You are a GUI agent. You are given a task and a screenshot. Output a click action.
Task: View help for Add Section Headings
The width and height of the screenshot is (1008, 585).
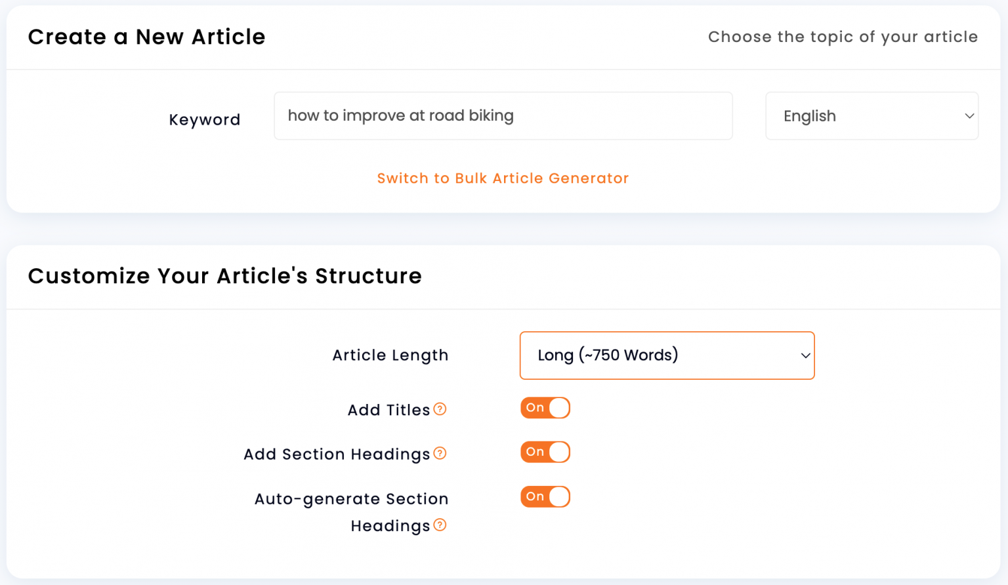(440, 453)
